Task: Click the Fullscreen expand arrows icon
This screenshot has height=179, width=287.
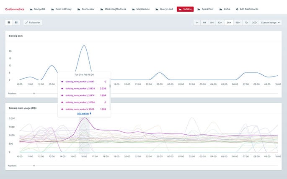Action: 27,23
